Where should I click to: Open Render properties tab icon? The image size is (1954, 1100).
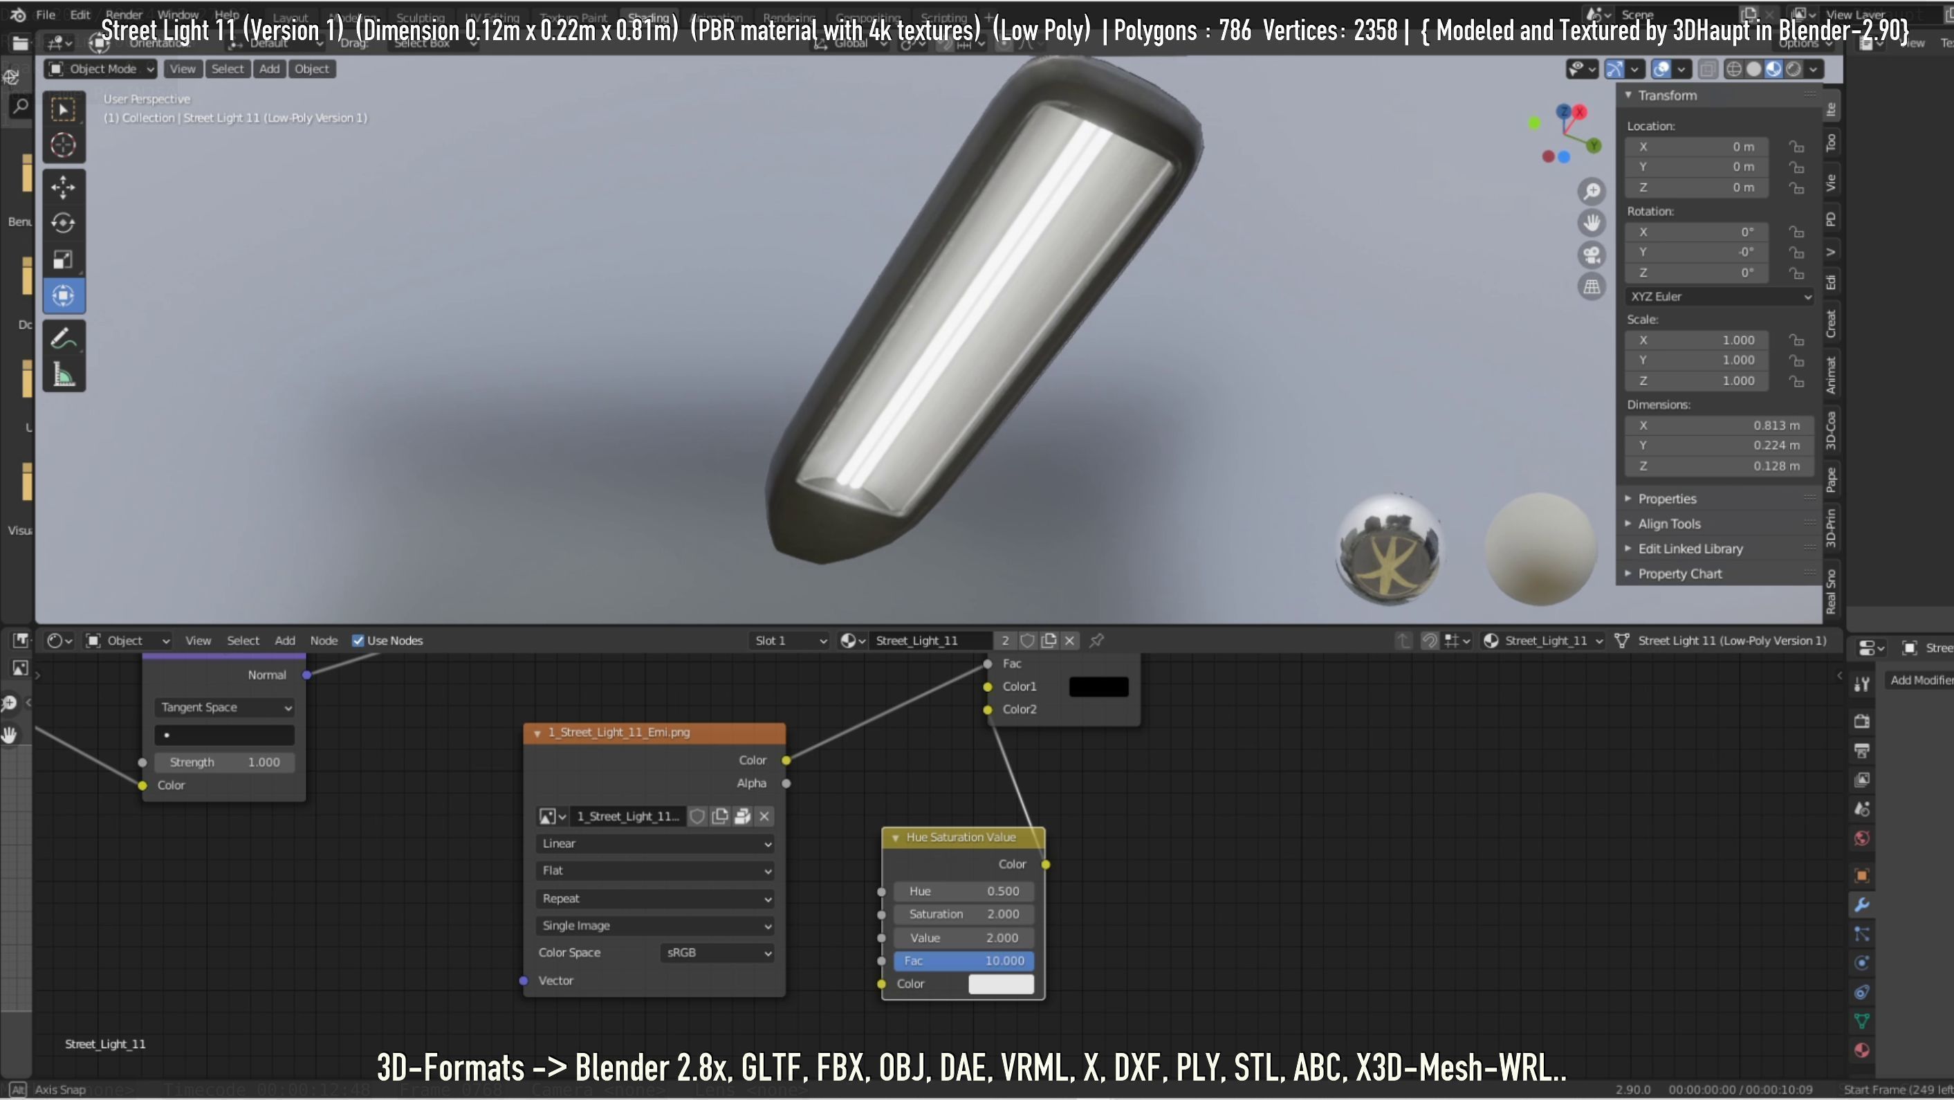[x=1861, y=721]
